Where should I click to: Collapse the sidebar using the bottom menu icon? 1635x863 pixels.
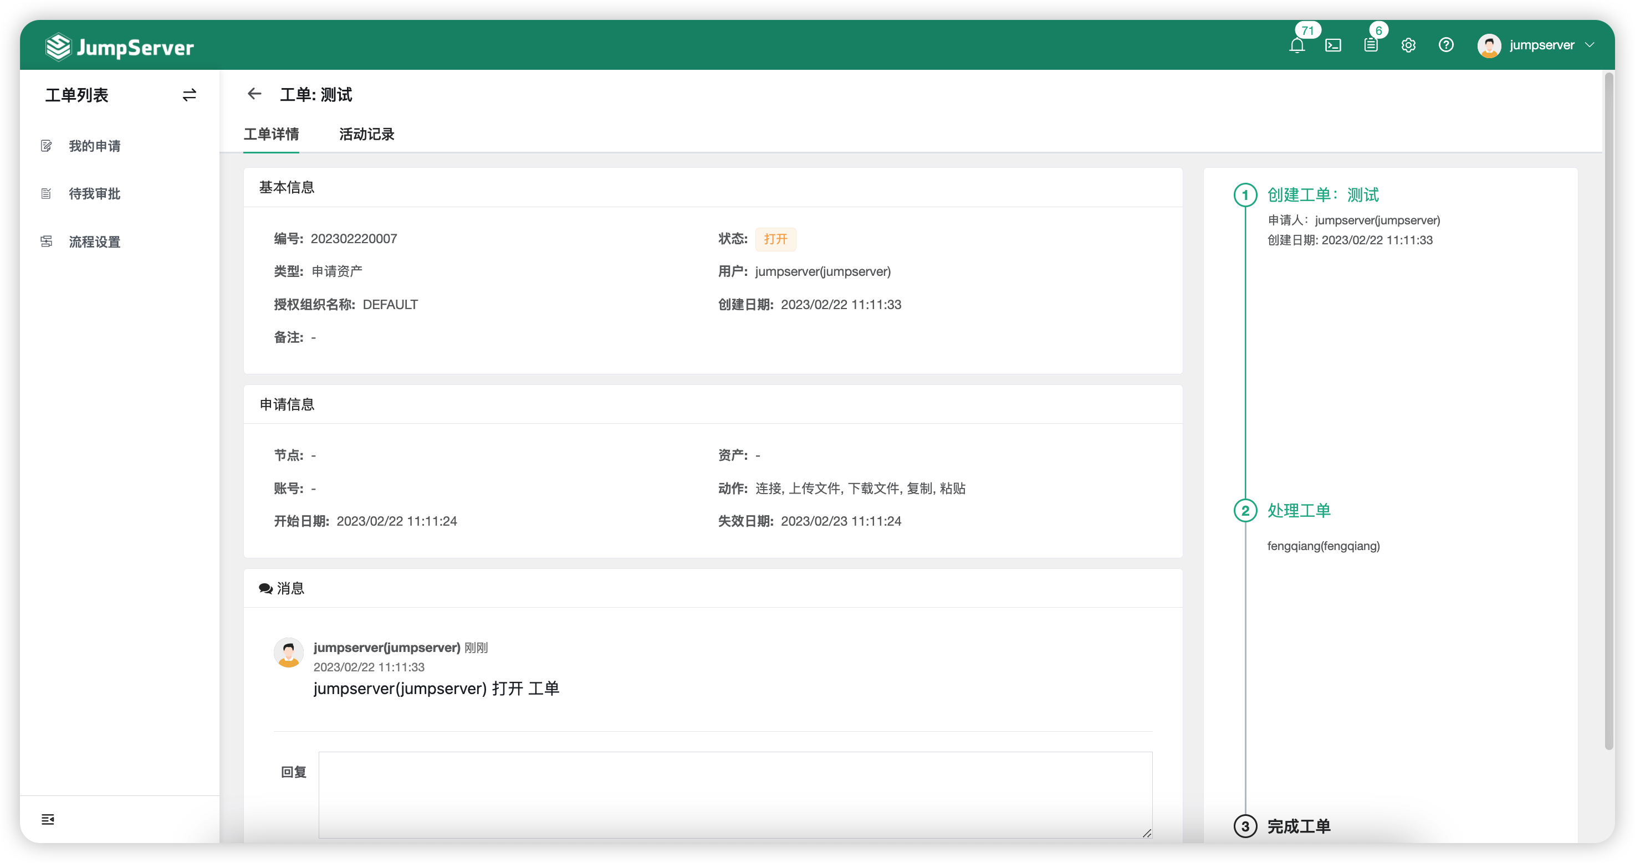point(48,819)
